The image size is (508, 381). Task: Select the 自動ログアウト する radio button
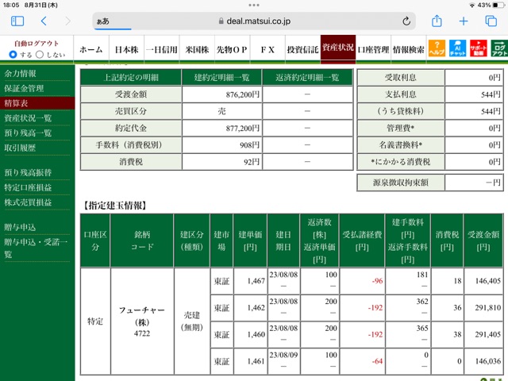point(13,55)
